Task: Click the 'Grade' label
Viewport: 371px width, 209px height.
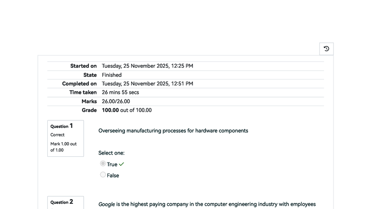Action: point(89,110)
